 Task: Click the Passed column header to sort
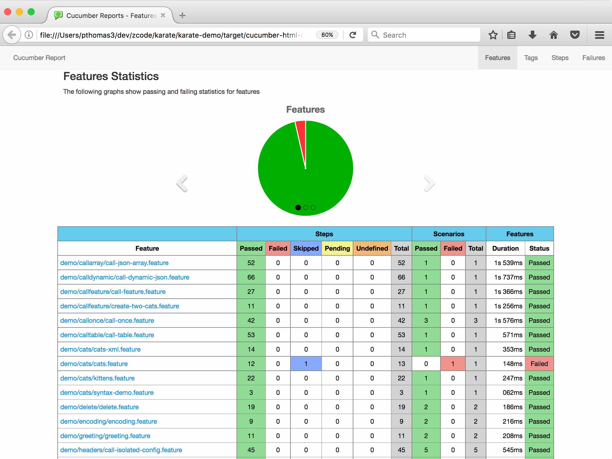251,248
